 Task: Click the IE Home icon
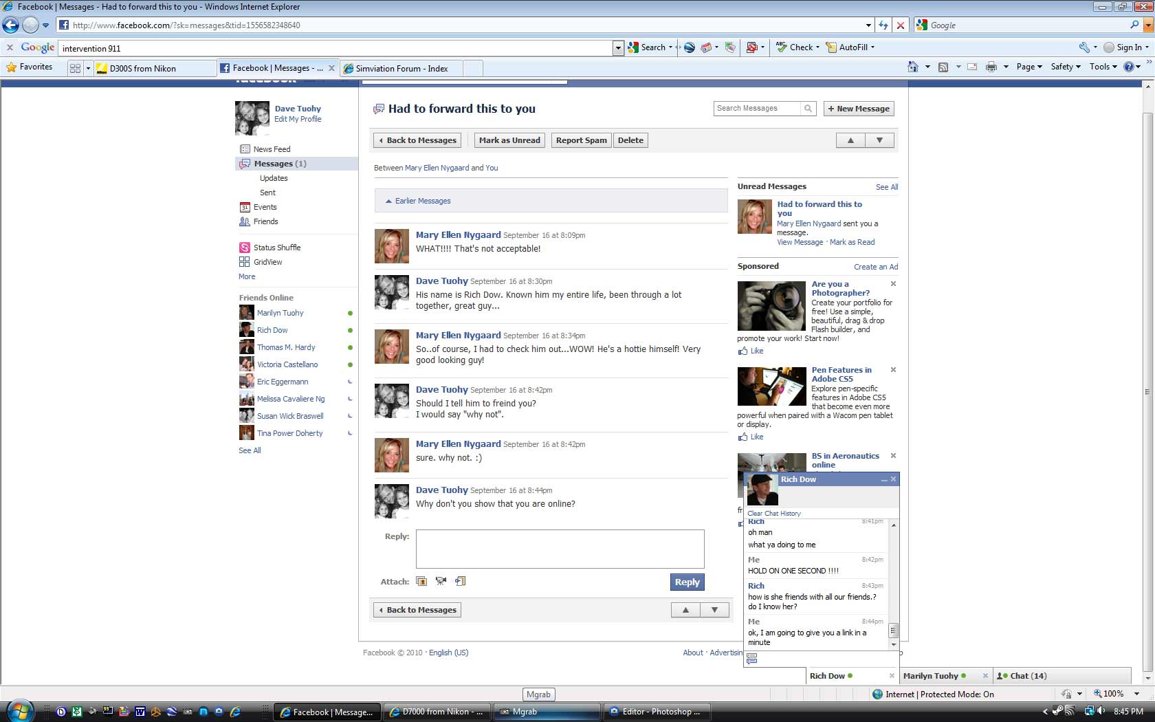click(x=913, y=67)
